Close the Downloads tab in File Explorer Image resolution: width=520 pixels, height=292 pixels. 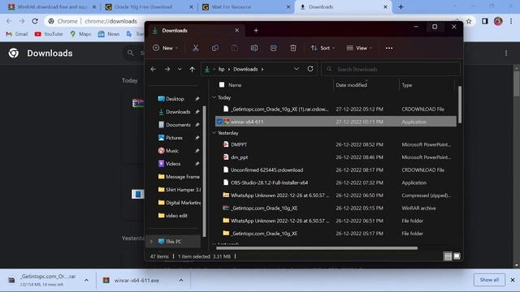(236, 30)
